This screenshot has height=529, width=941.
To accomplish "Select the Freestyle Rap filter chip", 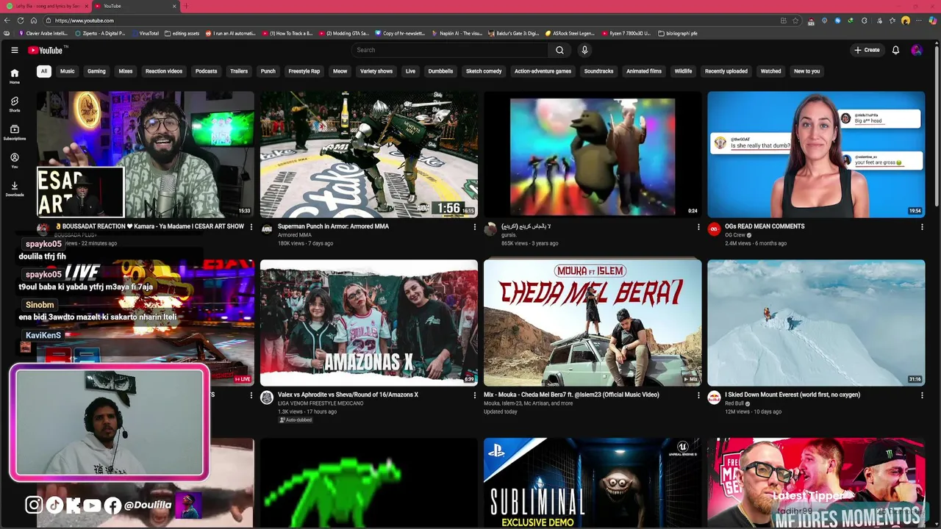I will click(304, 71).
